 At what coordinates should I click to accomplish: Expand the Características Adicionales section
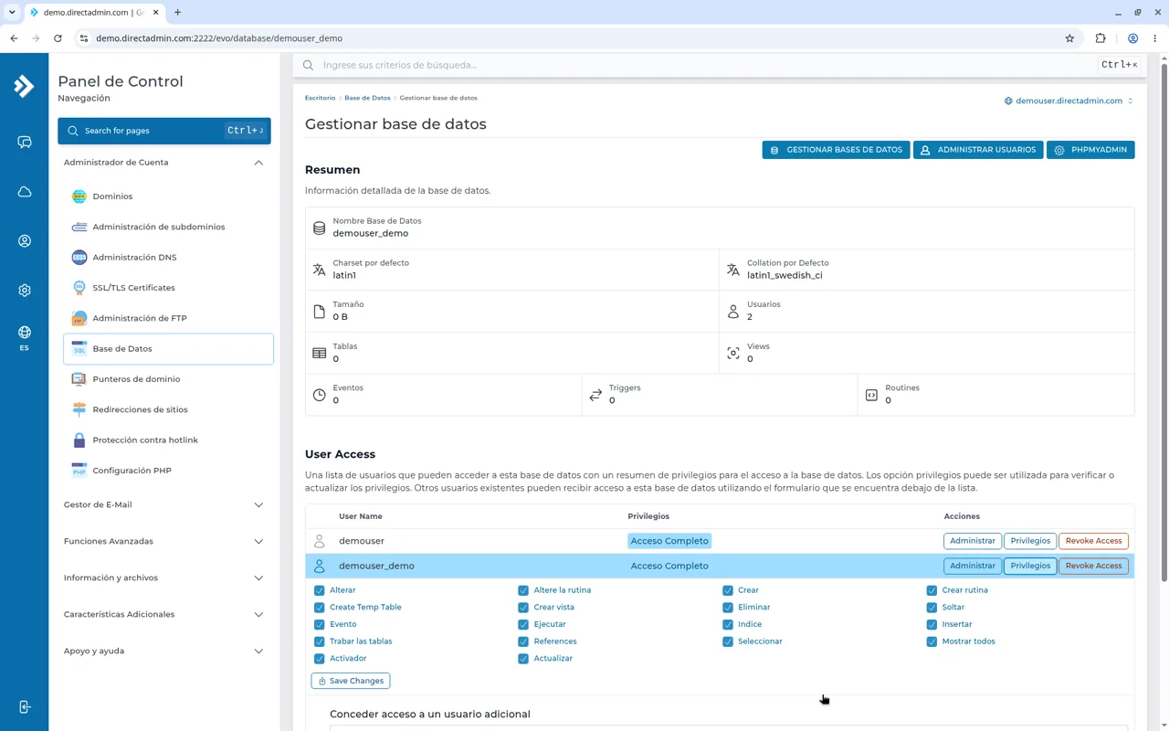coord(164,614)
